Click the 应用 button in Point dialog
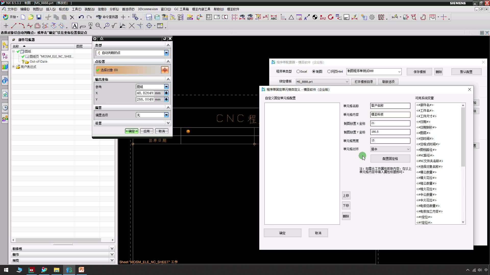Image resolution: width=490 pixels, height=275 pixels. [146, 131]
